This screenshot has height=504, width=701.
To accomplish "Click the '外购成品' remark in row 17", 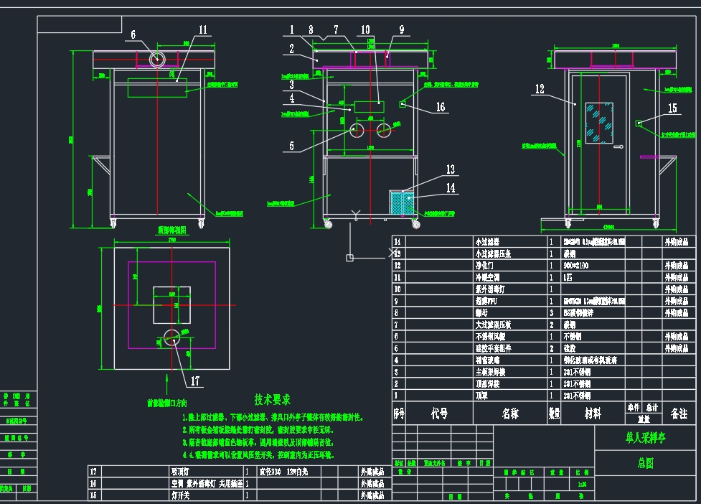I will 372,472.
